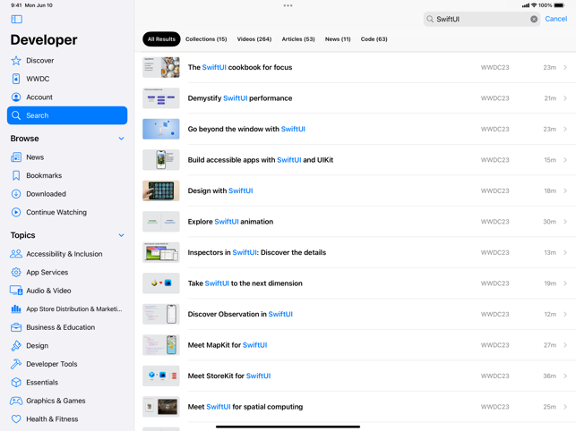Switch to Collections (15) tab
The height and width of the screenshot is (431, 576).
click(x=206, y=39)
